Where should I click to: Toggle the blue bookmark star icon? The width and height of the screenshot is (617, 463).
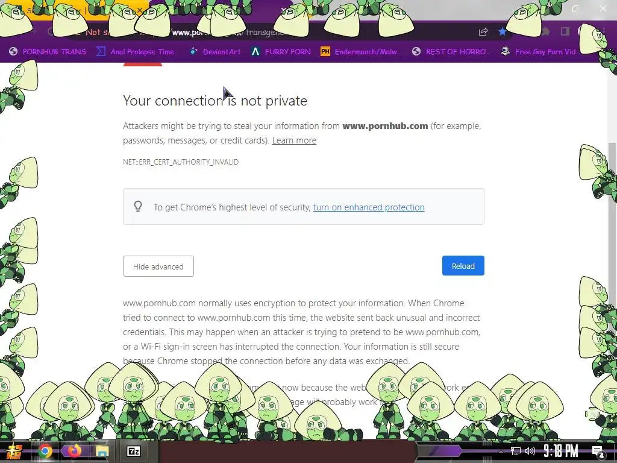click(502, 31)
